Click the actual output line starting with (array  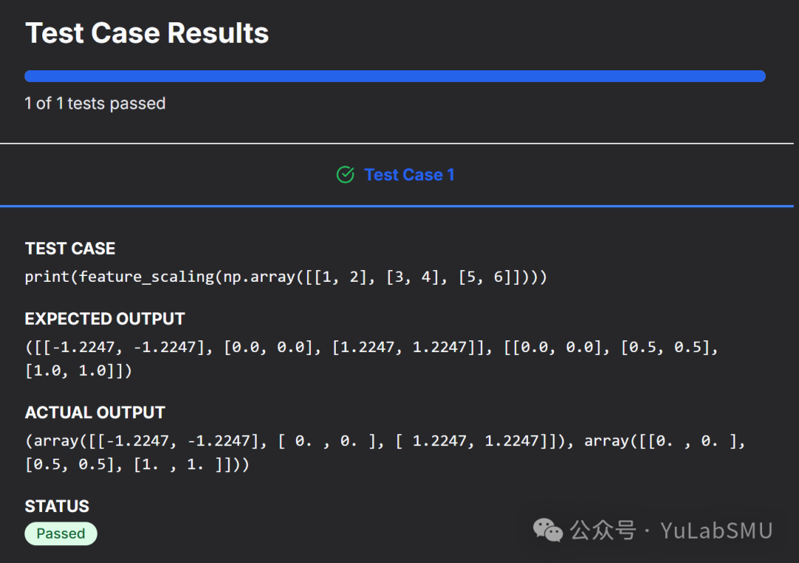(x=385, y=441)
